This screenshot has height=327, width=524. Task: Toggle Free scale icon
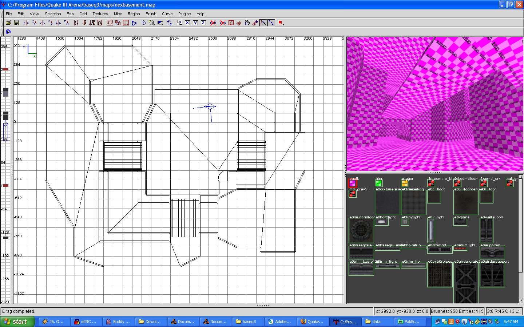point(179,23)
